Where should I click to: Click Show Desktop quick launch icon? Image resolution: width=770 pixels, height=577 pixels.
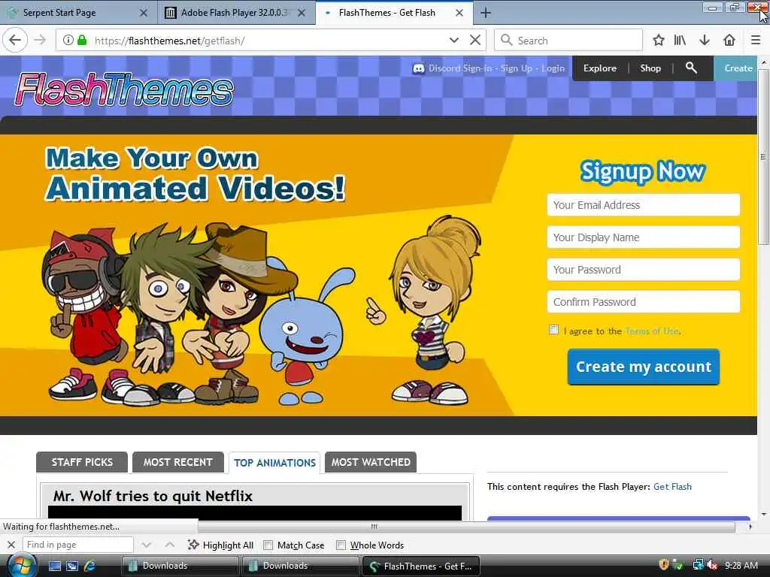coord(54,566)
